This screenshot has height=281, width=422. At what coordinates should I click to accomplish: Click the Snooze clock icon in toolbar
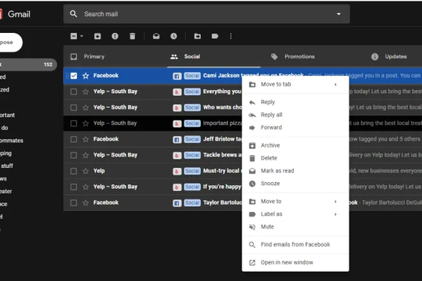tap(174, 36)
